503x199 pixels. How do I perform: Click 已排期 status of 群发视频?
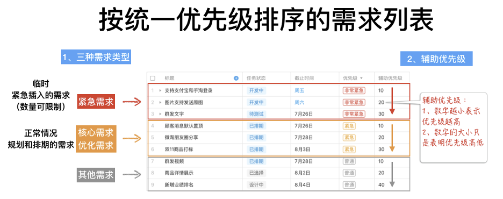tap(256, 161)
